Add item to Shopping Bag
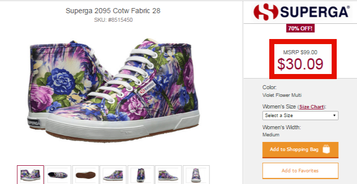The width and height of the screenshot is (357, 184). click(300, 150)
